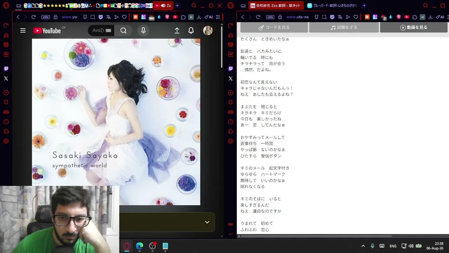The image size is (449, 253).
Task: Open X (Twitter) in the left sidebar
Action: click(x=6, y=78)
